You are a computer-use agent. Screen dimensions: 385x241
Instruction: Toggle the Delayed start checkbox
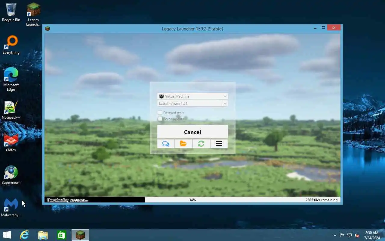click(160, 113)
